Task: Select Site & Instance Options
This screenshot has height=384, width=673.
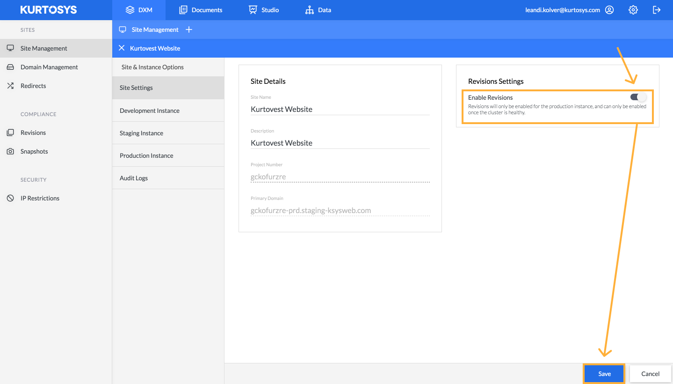Action: pyautogui.click(x=152, y=67)
